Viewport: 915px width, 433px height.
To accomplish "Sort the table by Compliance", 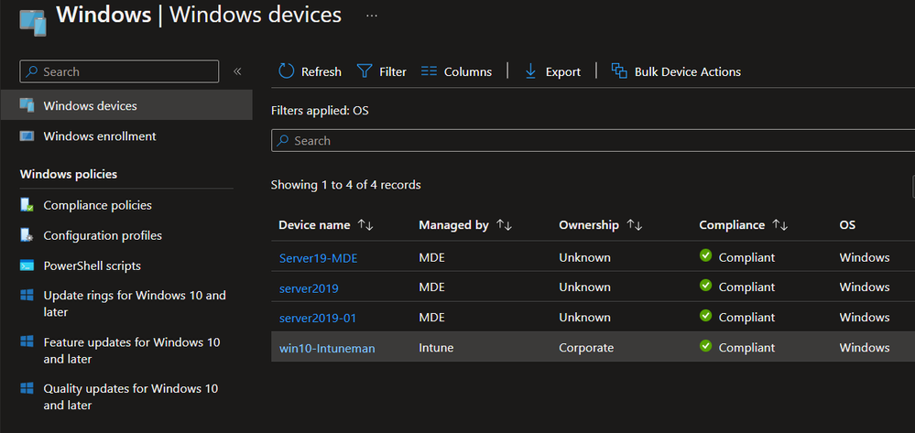I will tap(780, 225).
